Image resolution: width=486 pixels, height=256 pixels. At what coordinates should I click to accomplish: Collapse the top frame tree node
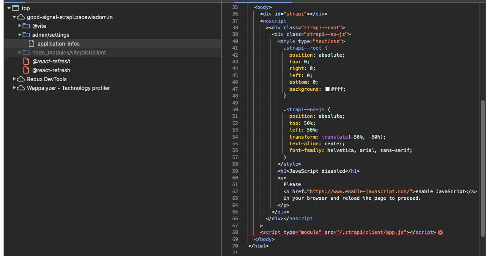[9, 8]
